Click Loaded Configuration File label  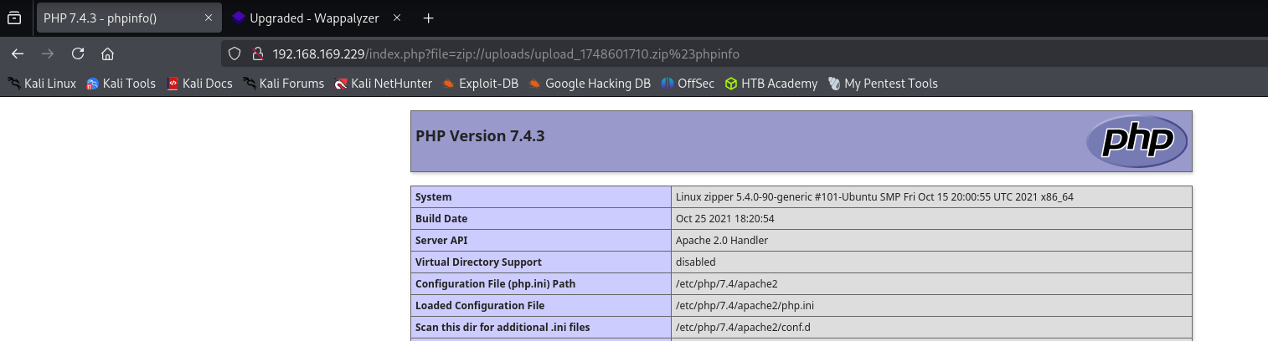coord(541,306)
